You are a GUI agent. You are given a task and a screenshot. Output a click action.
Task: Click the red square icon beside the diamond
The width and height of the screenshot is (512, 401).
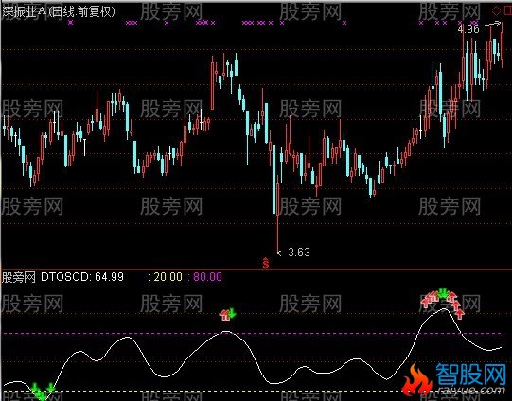pos(508,11)
